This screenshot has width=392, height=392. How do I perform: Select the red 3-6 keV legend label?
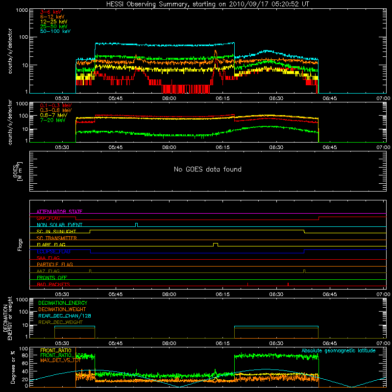coord(51,12)
